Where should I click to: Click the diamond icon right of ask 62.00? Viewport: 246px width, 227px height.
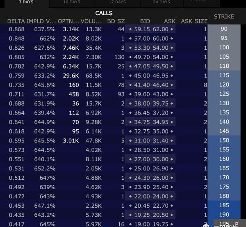[x=171, y=30]
